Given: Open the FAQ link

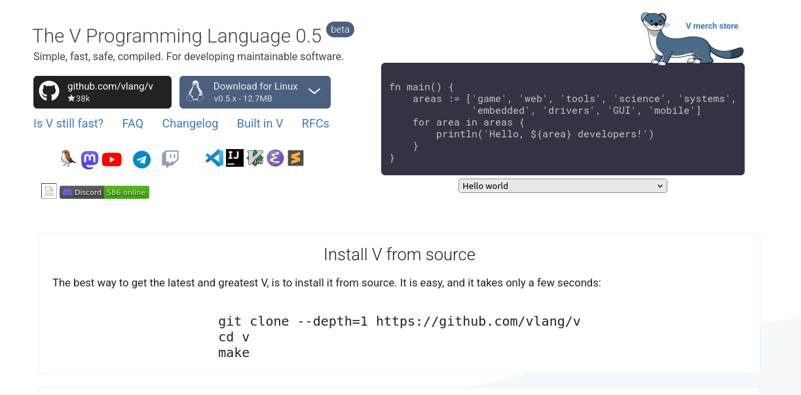Looking at the screenshot, I should click(133, 124).
